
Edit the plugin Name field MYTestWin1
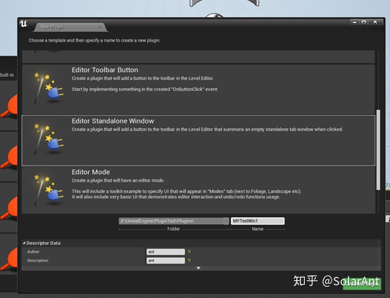(258, 221)
